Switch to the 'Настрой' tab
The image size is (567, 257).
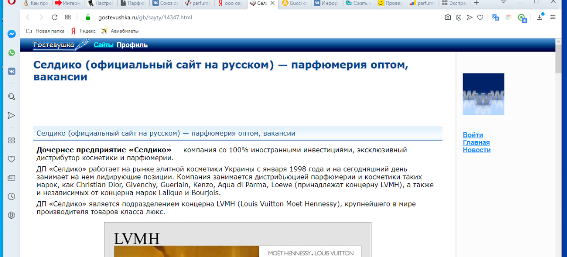(100, 3)
